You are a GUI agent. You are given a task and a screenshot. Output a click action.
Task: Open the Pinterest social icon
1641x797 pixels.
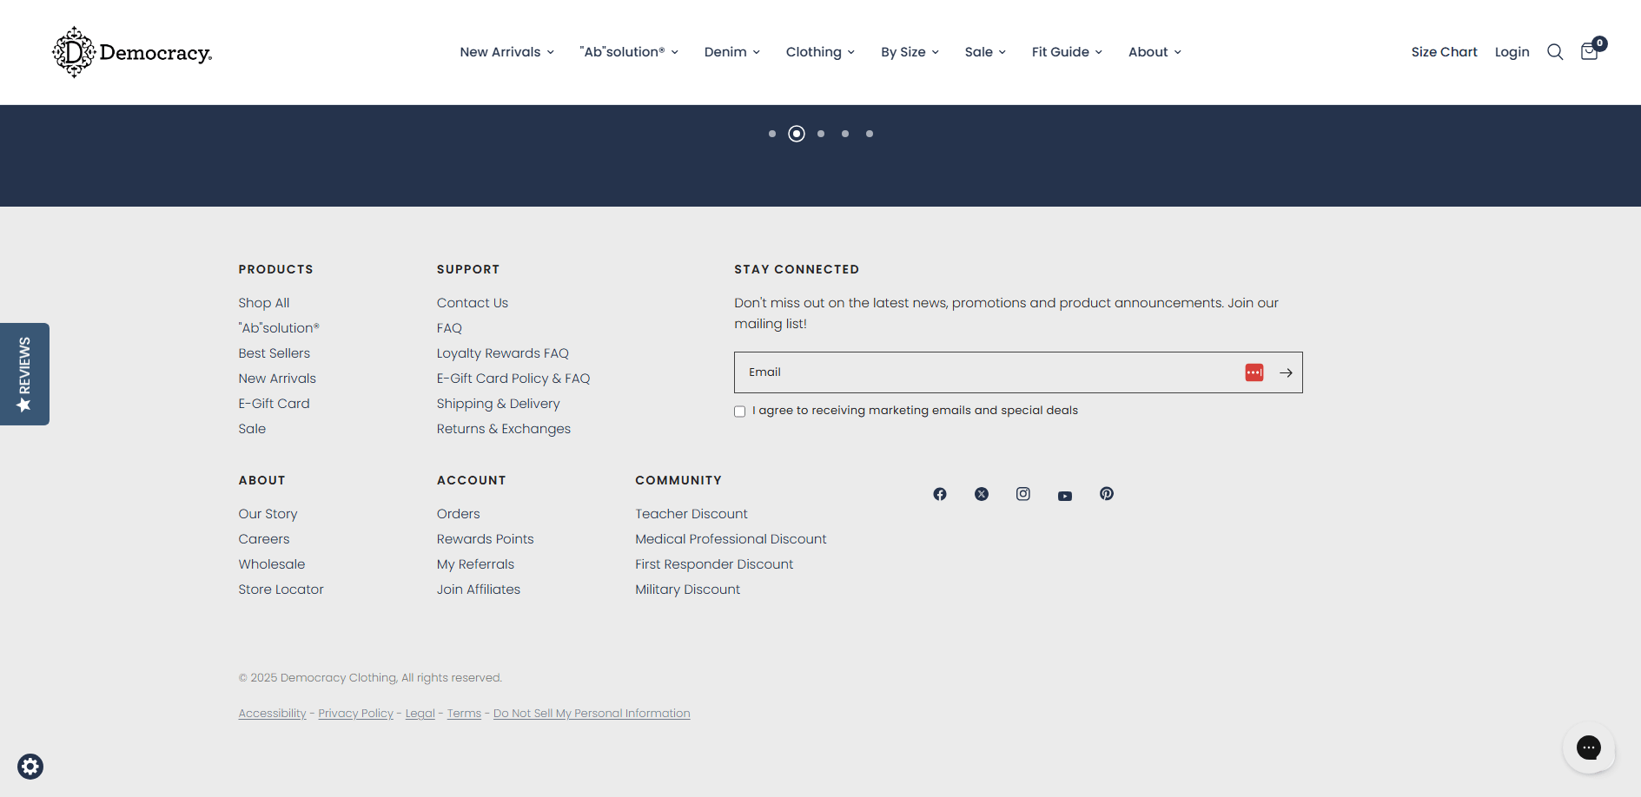(1107, 494)
